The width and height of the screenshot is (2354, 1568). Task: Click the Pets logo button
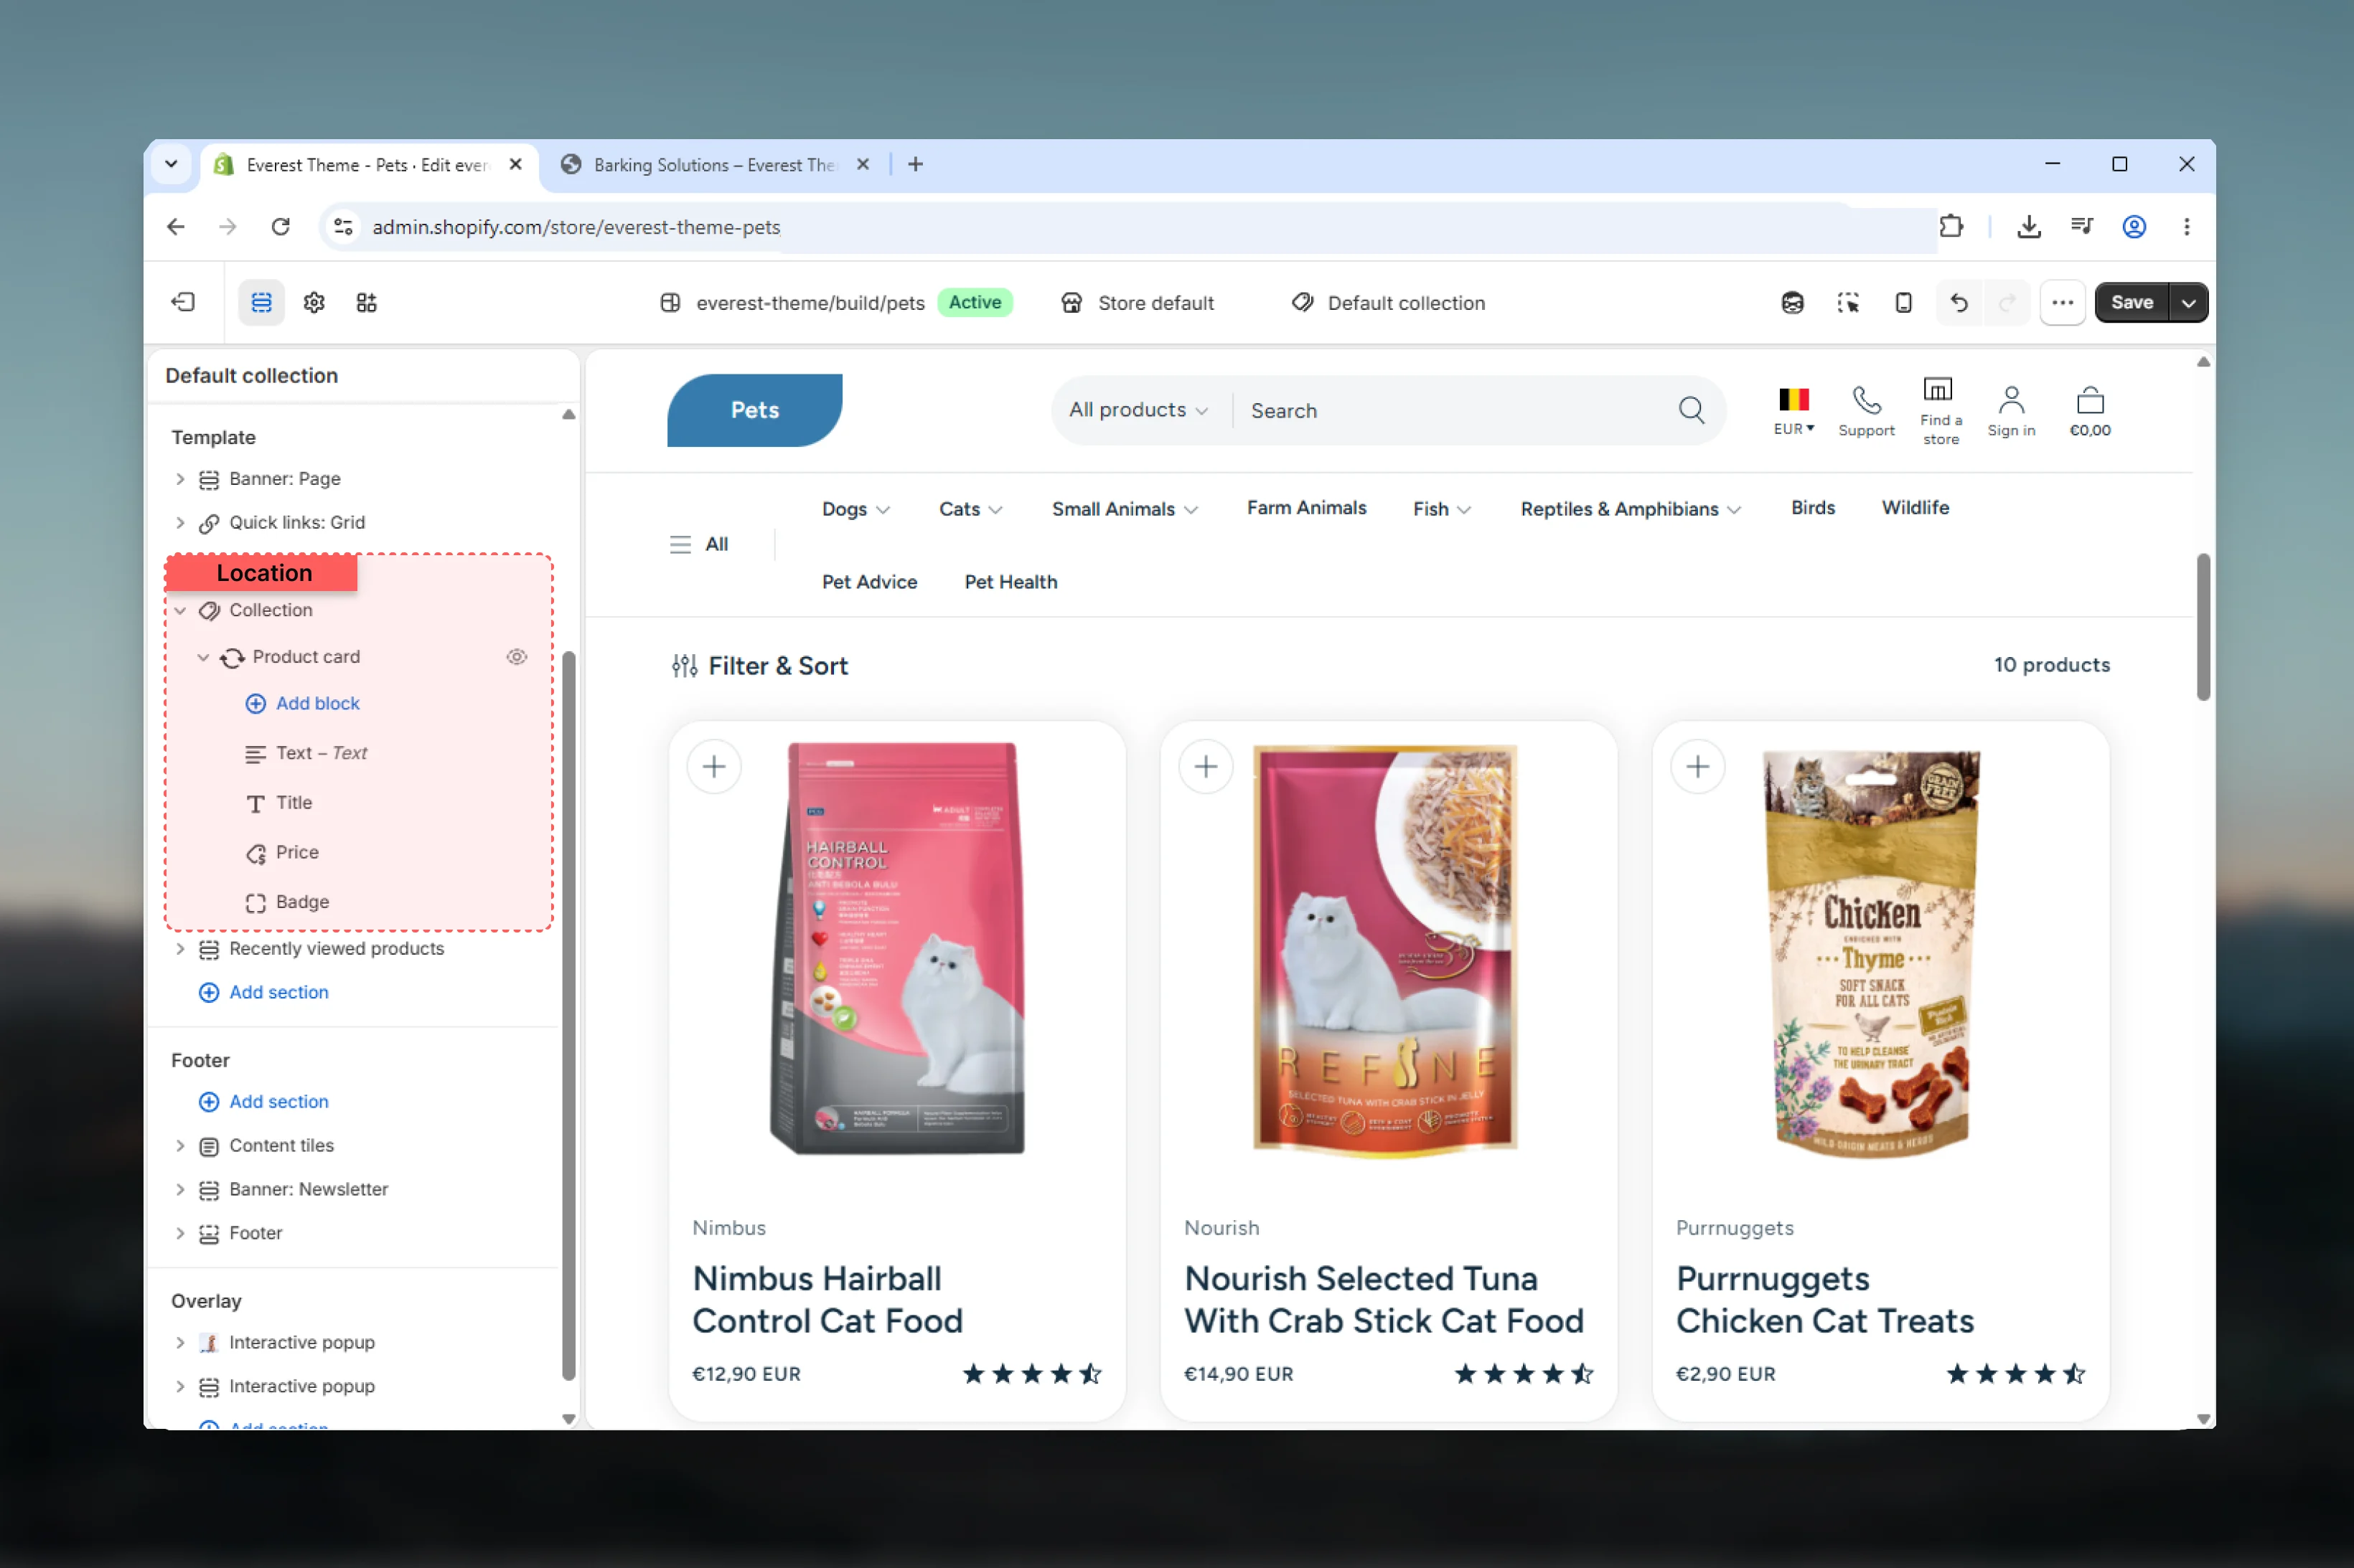pyautogui.click(x=754, y=410)
